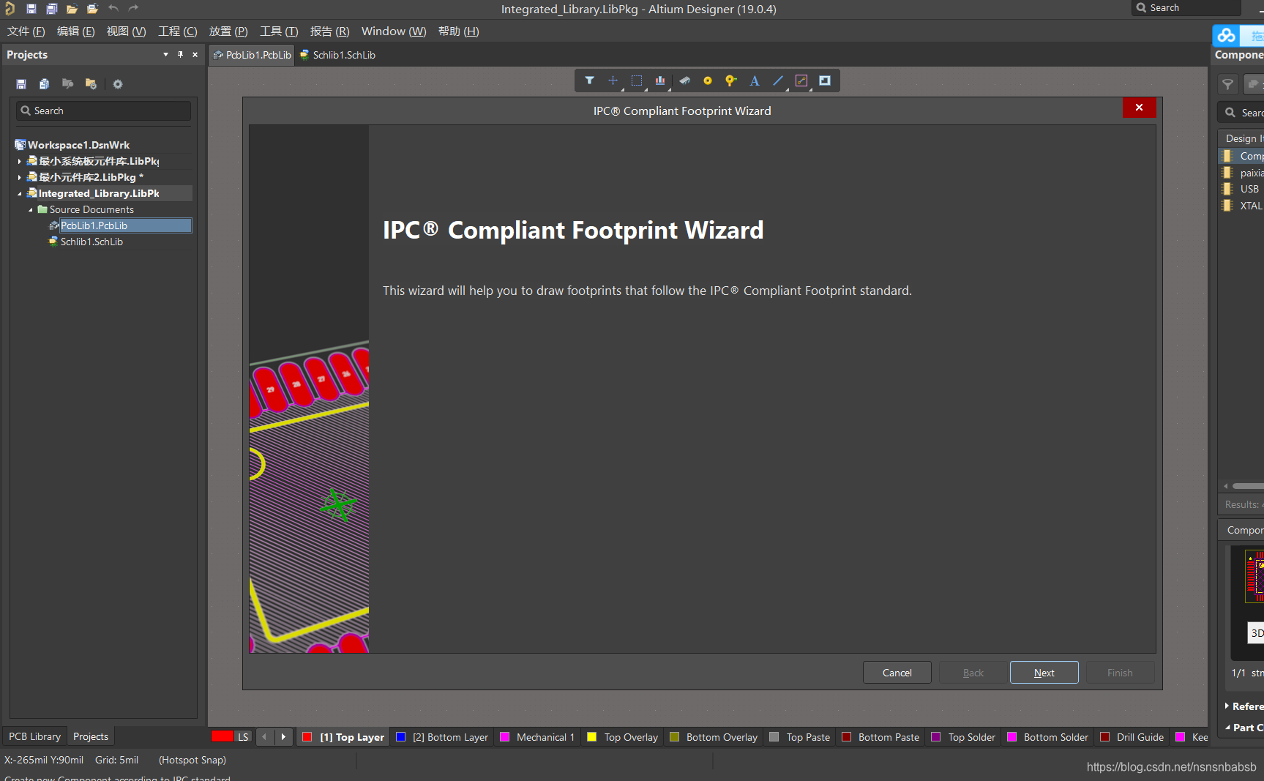1264x781 pixels.
Task: Open the 视图 (V) menu
Action: click(x=126, y=31)
